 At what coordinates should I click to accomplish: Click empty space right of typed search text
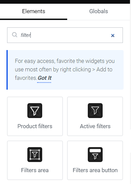point(70,35)
